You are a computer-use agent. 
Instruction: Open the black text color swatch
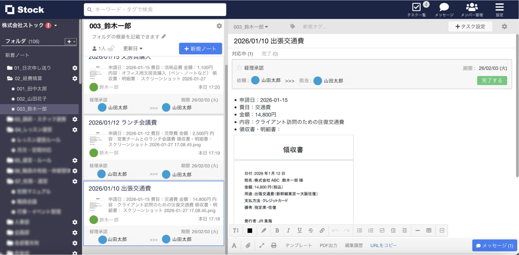(x=249, y=230)
